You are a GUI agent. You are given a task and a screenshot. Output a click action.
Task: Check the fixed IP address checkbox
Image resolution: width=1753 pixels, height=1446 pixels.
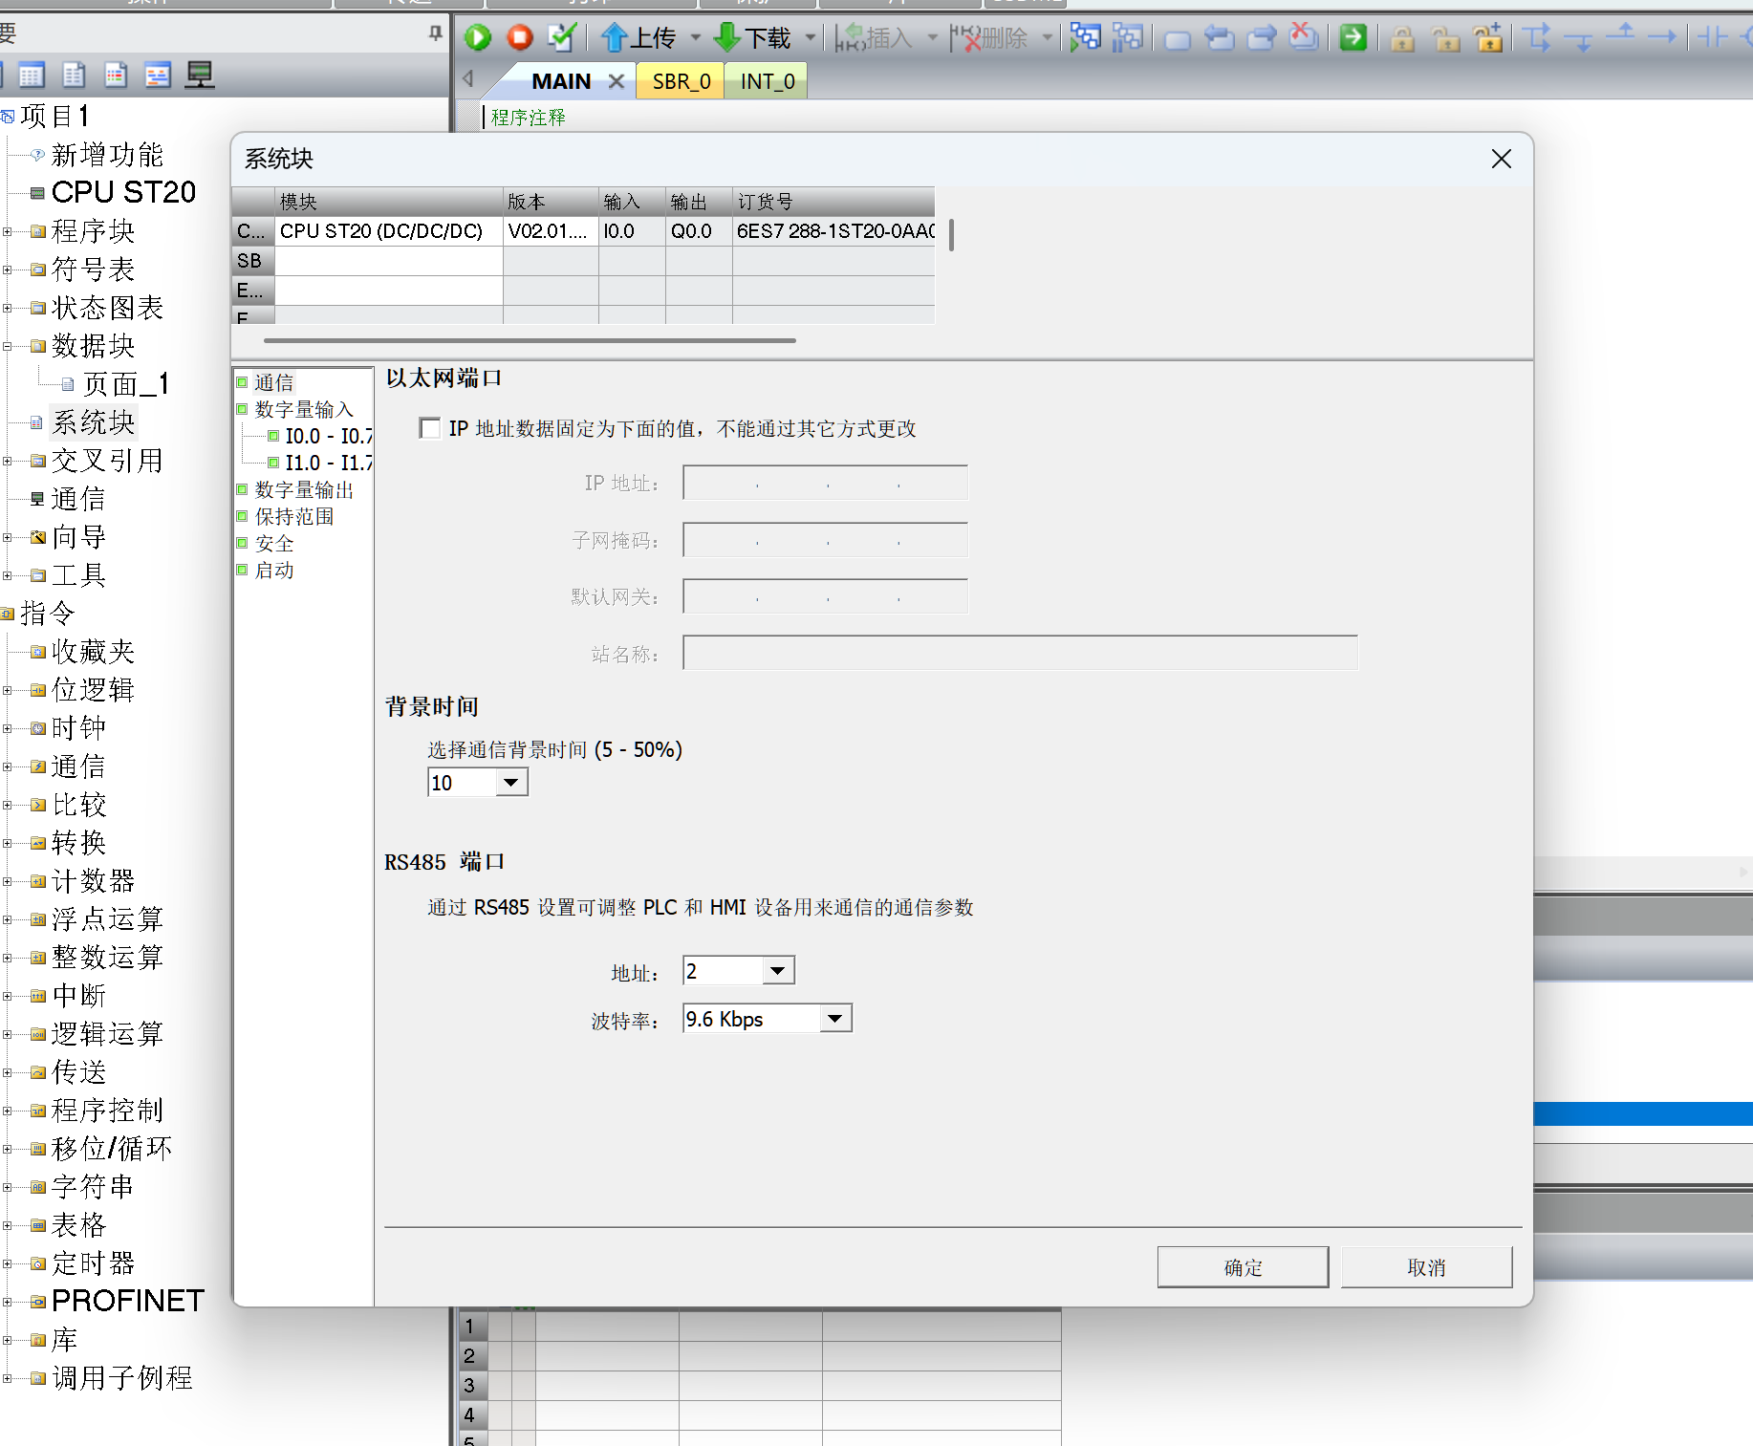click(430, 428)
